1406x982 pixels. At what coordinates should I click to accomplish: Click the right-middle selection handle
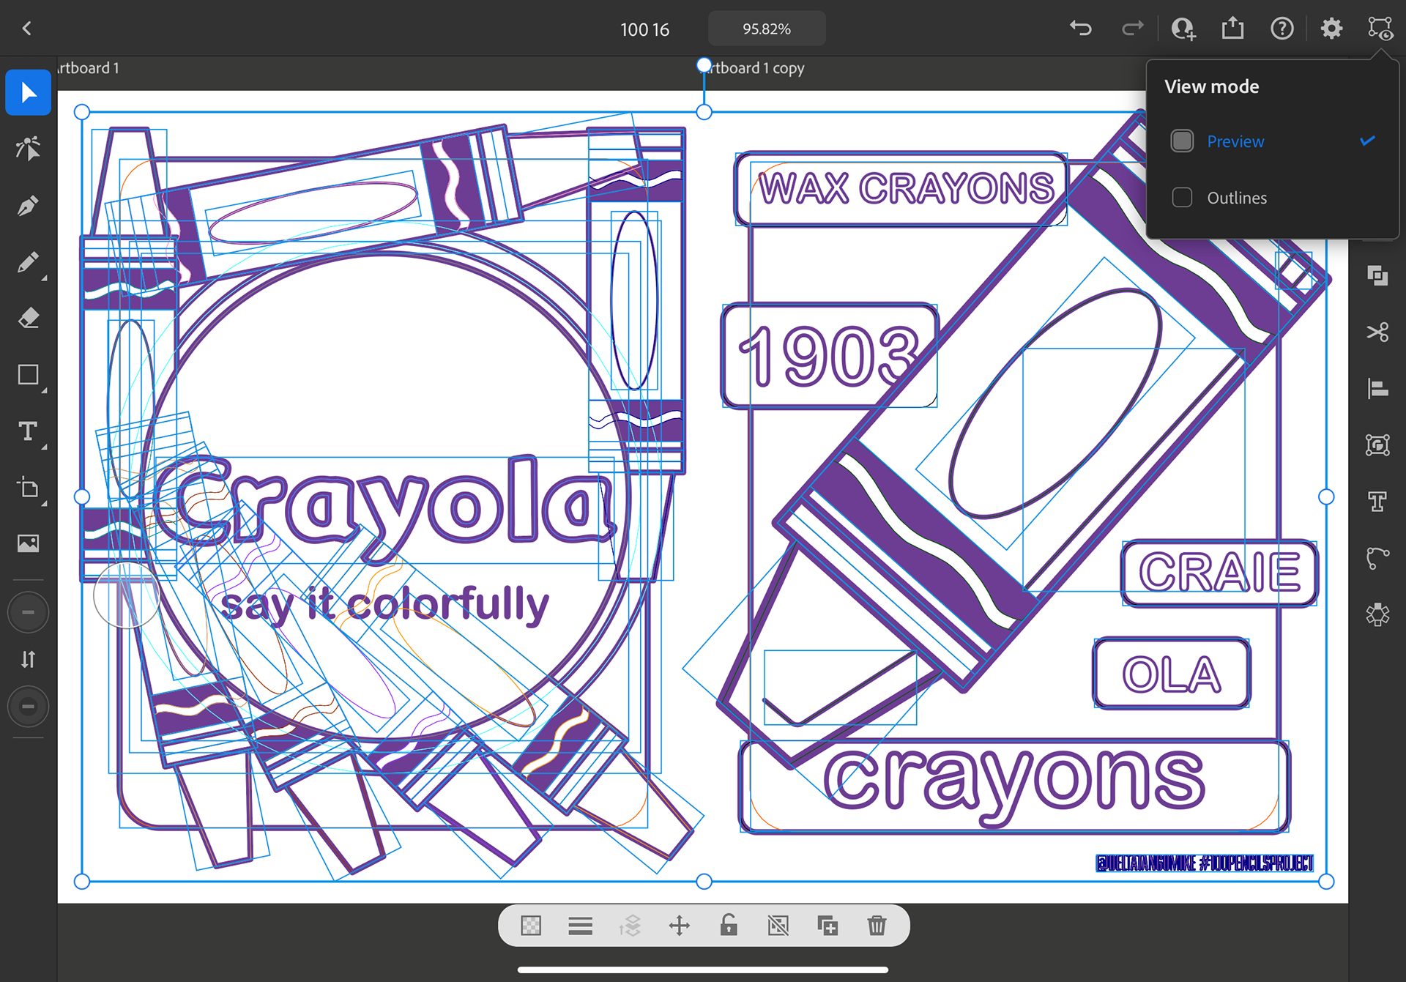[x=1326, y=497]
